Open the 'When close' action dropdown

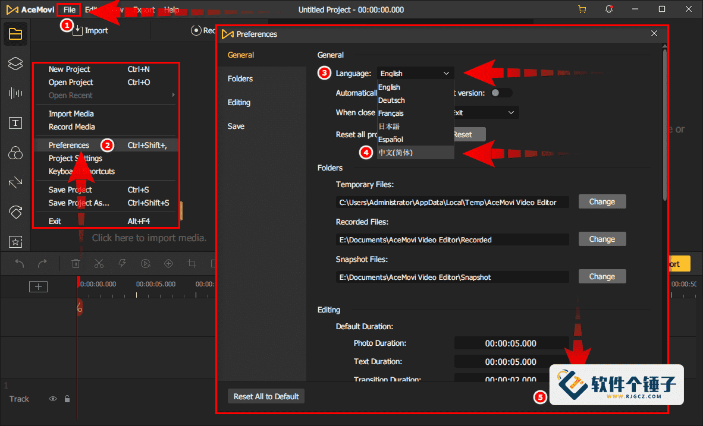pyautogui.click(x=485, y=112)
